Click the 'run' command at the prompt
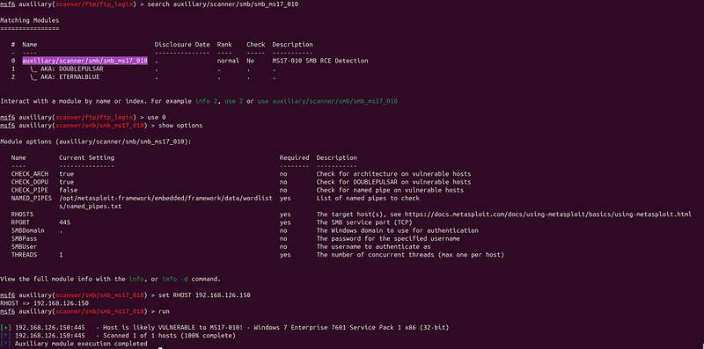Viewport: 704px width, 349px height. (164, 311)
